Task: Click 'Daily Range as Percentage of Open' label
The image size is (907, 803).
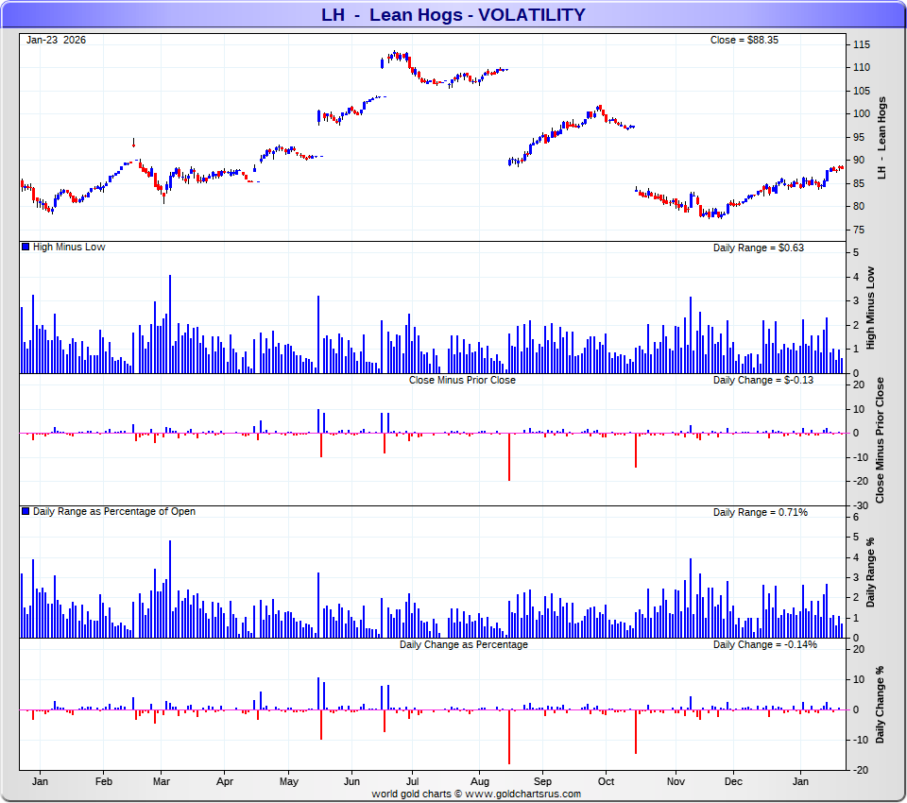Action: [x=114, y=511]
